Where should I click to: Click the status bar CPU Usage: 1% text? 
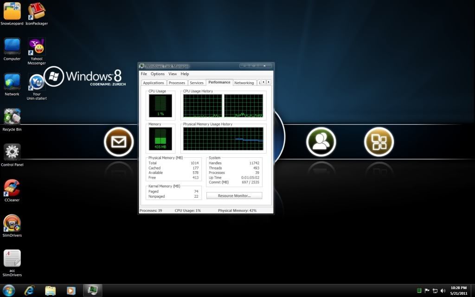click(x=187, y=210)
